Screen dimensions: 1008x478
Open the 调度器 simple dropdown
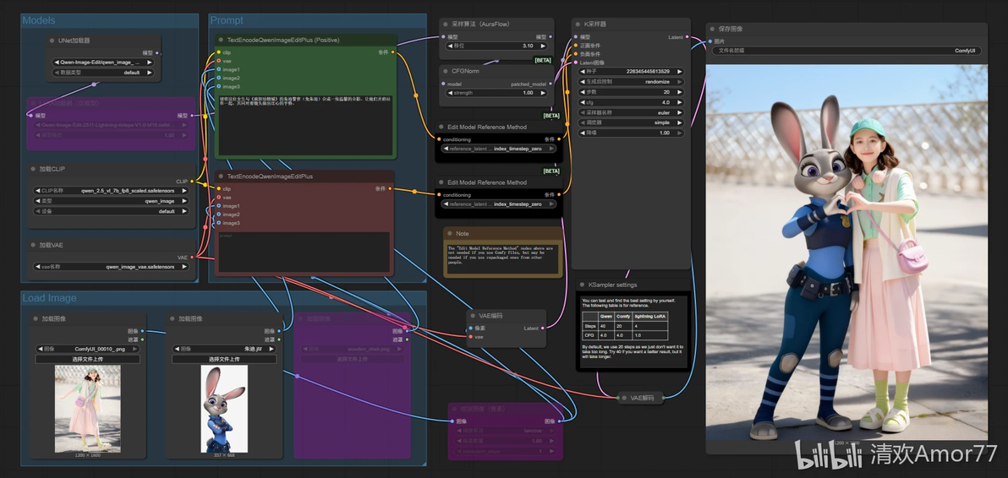630,122
